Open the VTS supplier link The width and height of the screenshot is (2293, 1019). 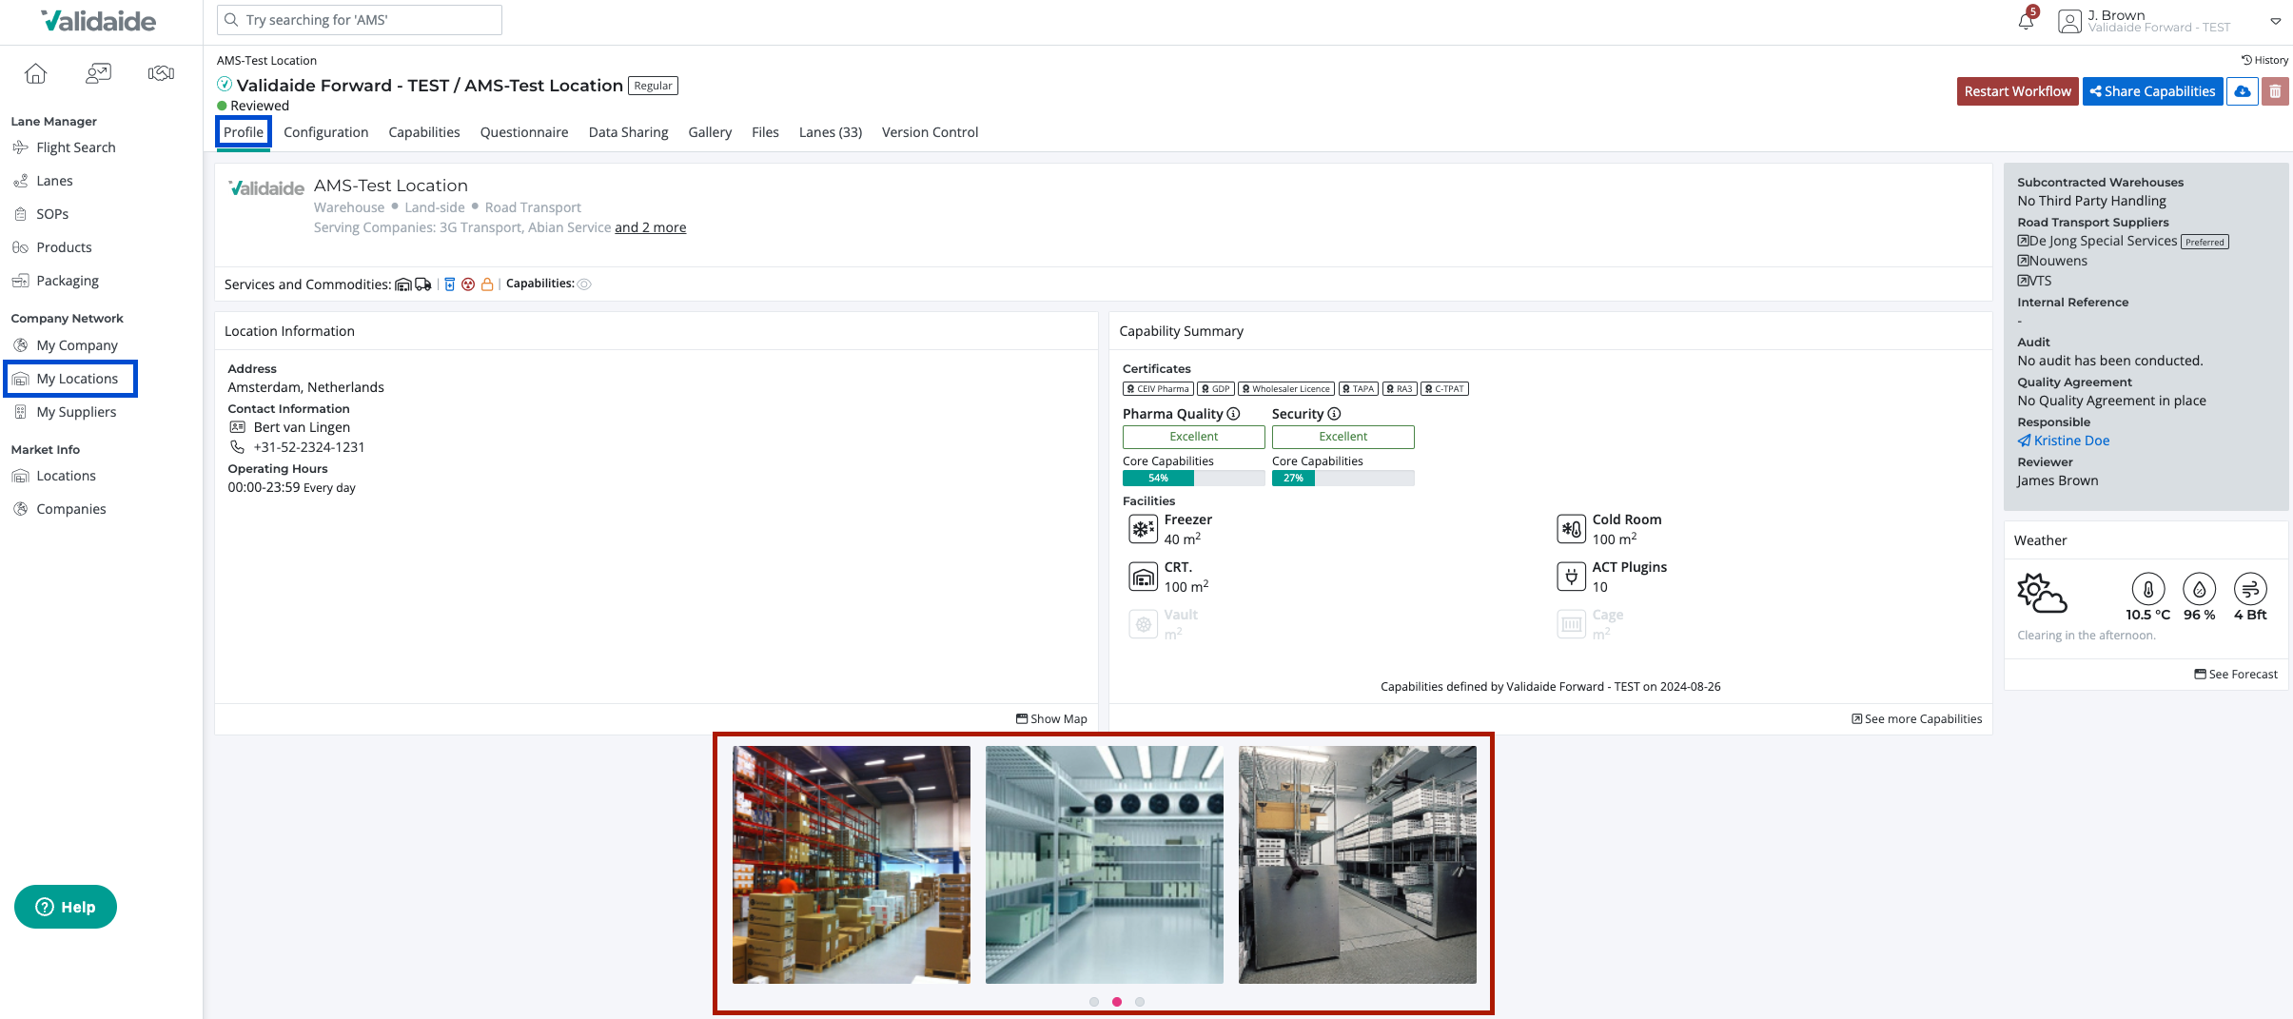tap(2034, 281)
